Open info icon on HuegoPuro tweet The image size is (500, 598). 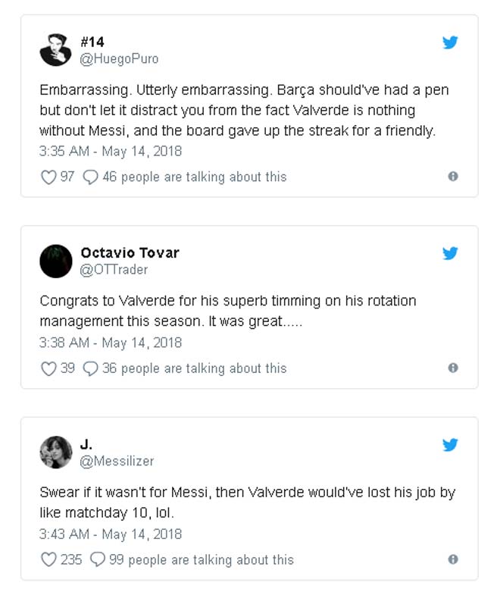[453, 177]
